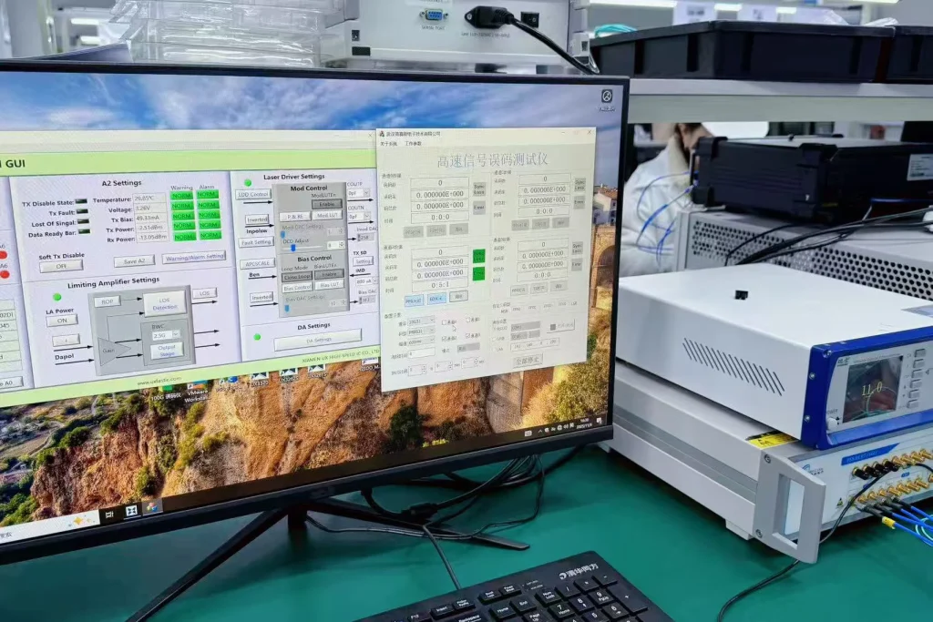
Task: Click Temperature warning NORM indicator
Action: [183, 196]
